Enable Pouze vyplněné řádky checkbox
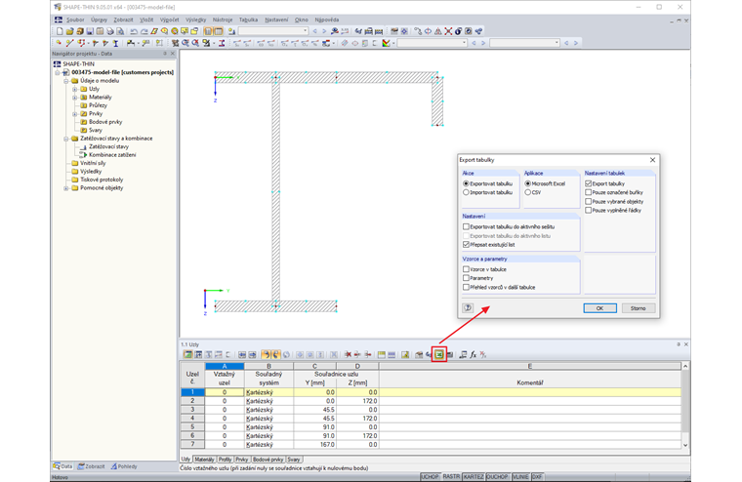The image size is (742, 482). 588,210
